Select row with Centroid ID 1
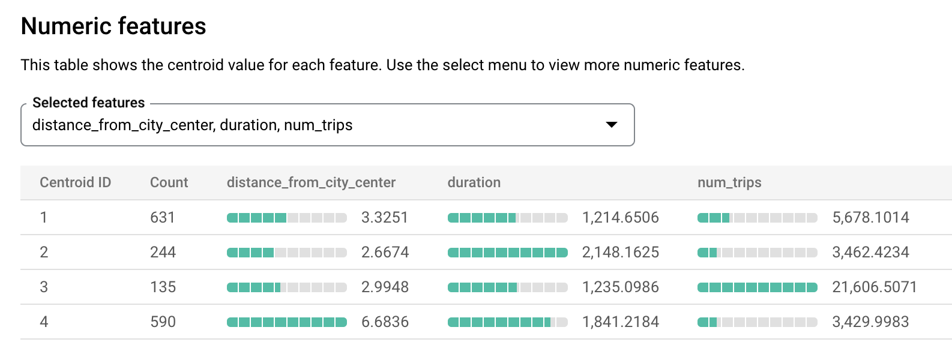Image resolution: width=952 pixels, height=354 pixels. point(44,217)
